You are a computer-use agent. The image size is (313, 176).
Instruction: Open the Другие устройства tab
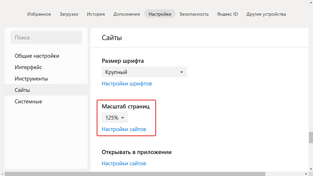pyautogui.click(x=266, y=14)
